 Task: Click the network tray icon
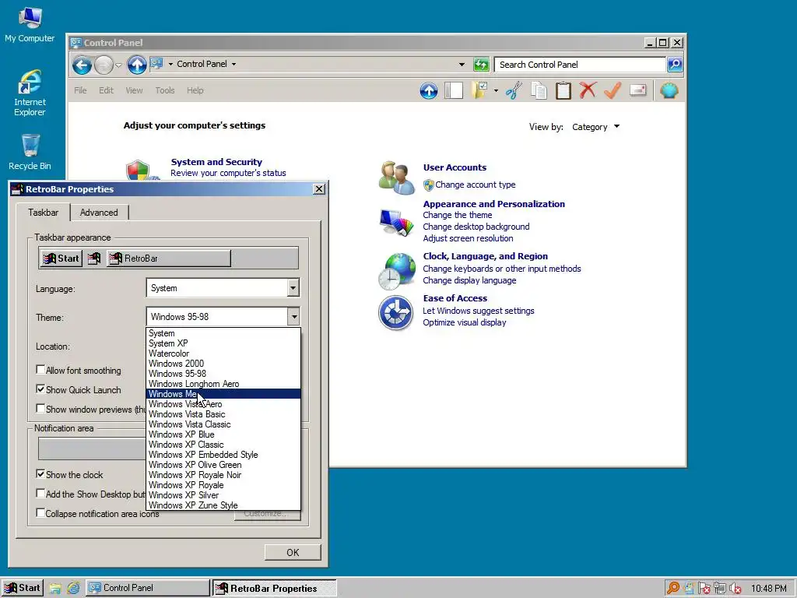tap(719, 589)
